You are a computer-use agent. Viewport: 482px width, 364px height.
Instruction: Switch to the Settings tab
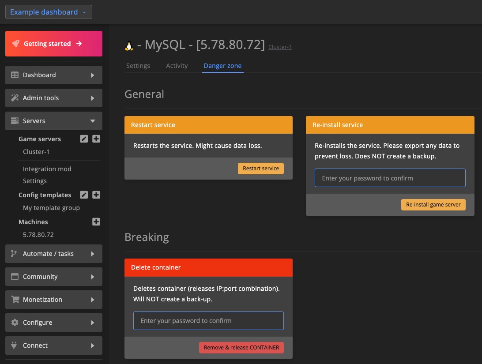coord(138,66)
